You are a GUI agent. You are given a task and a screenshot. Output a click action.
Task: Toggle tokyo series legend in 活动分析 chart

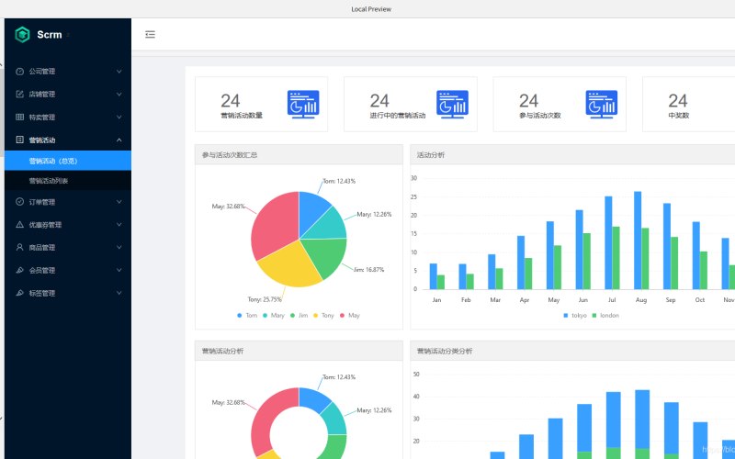tap(575, 315)
